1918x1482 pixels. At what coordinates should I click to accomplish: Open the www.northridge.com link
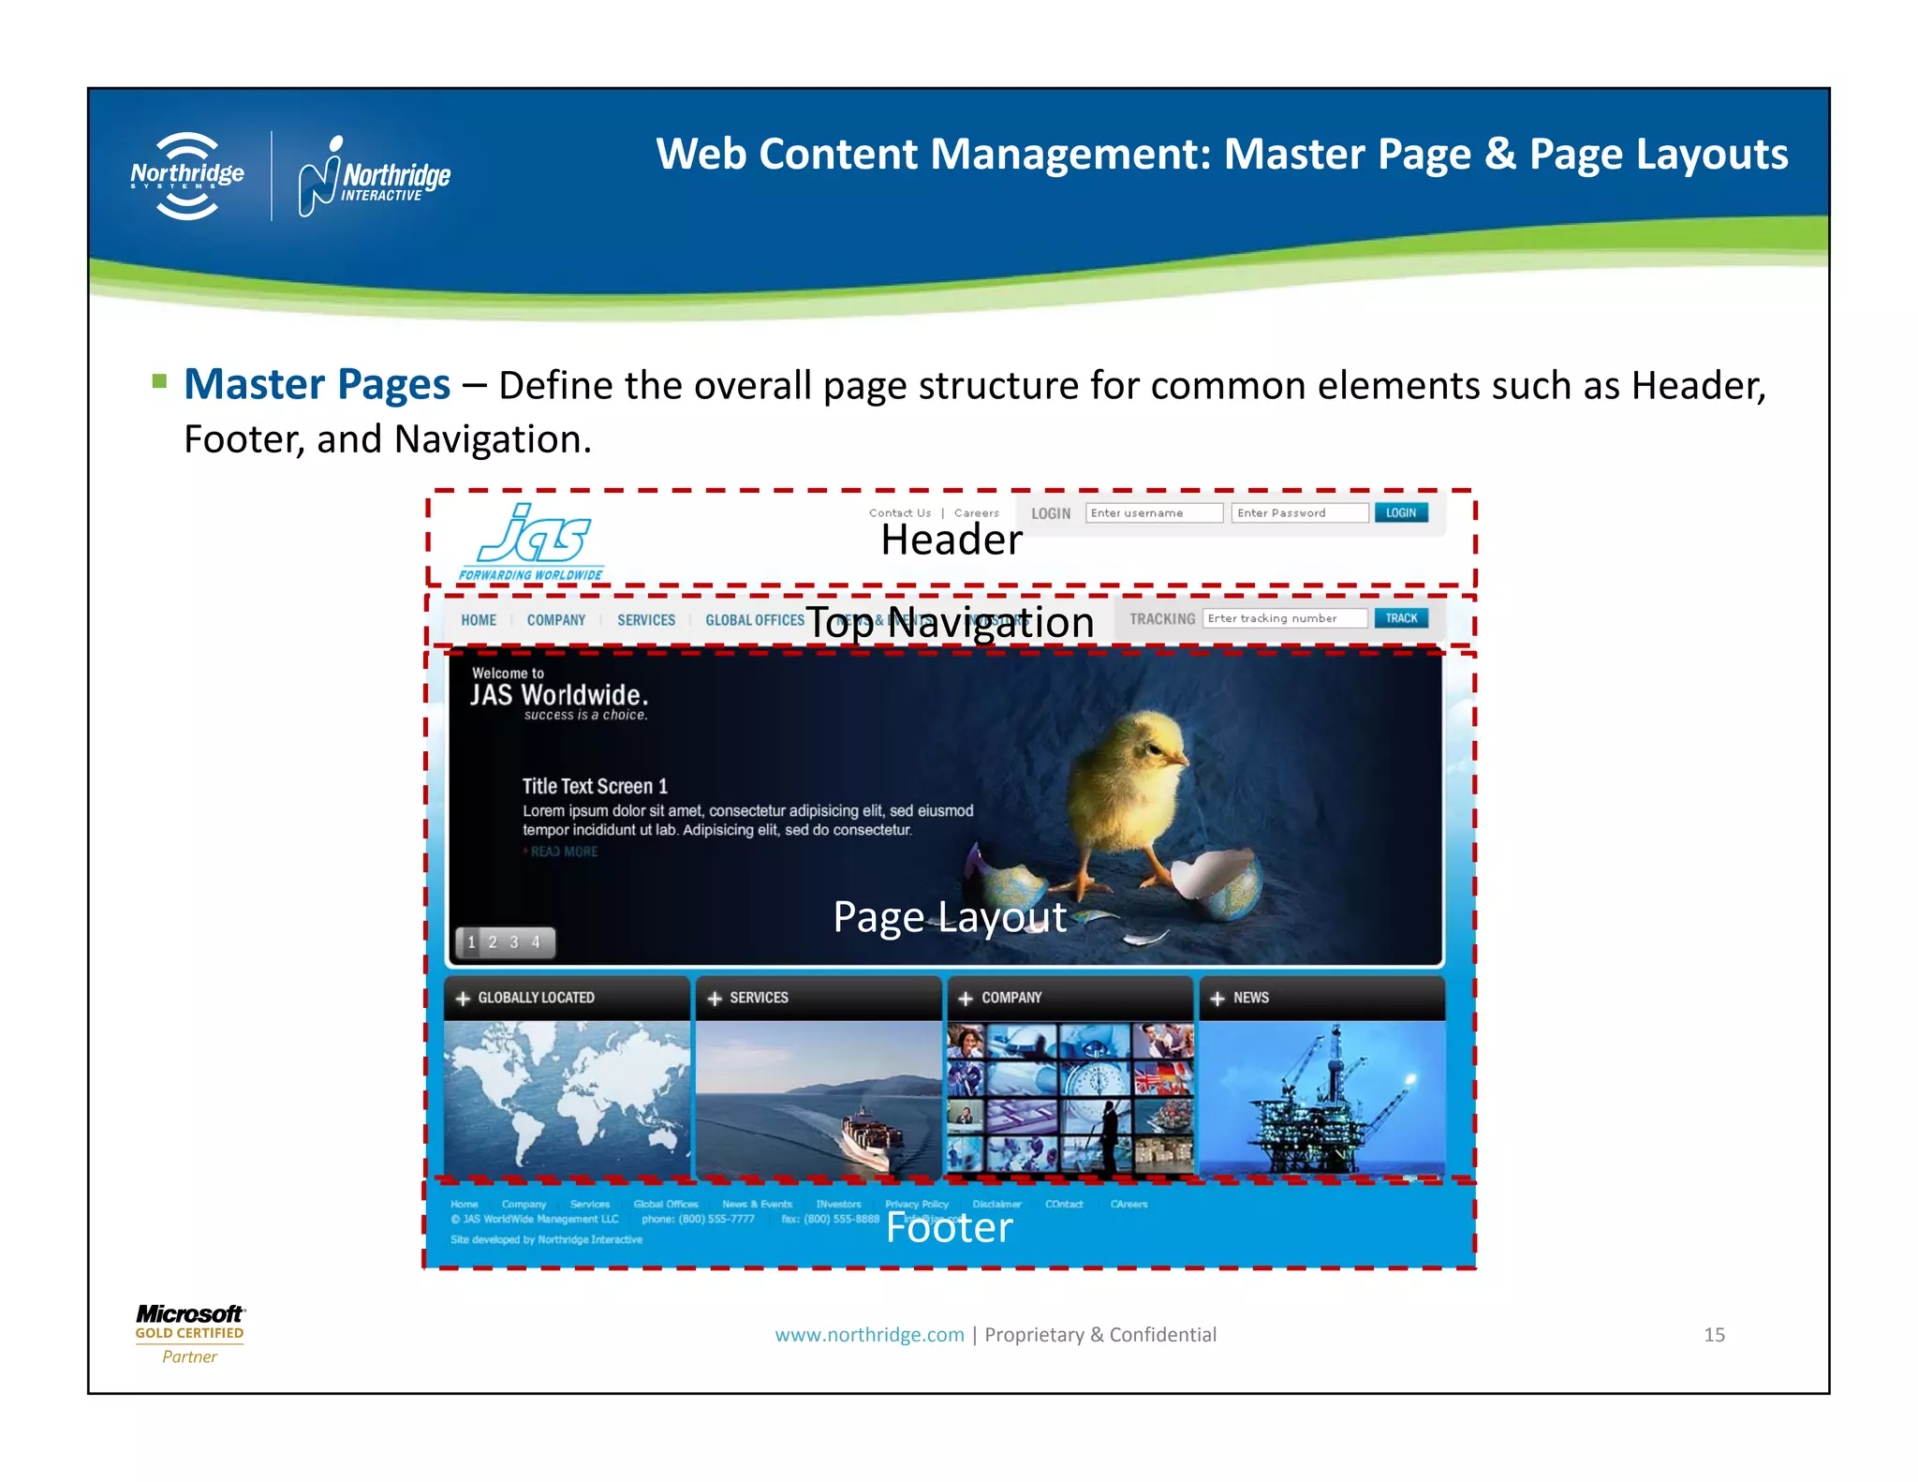(869, 1335)
